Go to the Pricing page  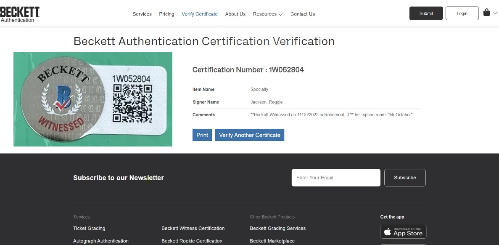tap(167, 14)
